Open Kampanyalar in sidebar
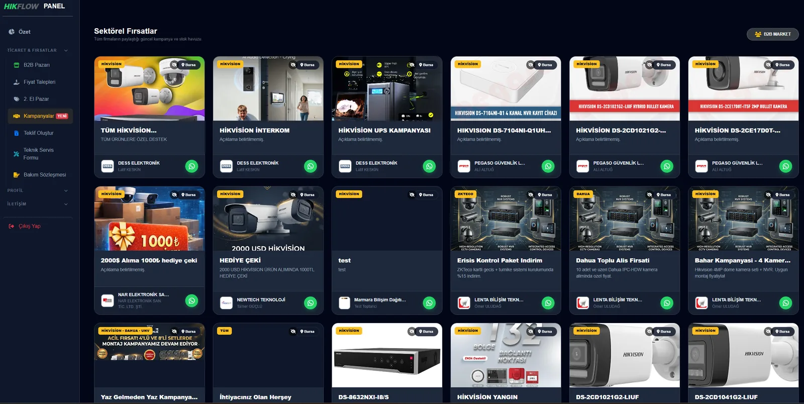804x404 pixels. [x=40, y=116]
